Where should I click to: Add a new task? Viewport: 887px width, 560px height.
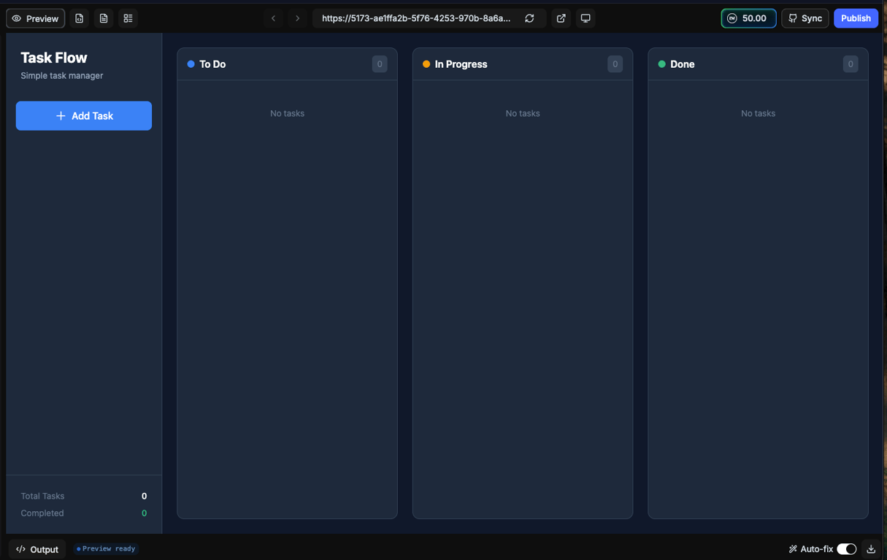pos(84,116)
